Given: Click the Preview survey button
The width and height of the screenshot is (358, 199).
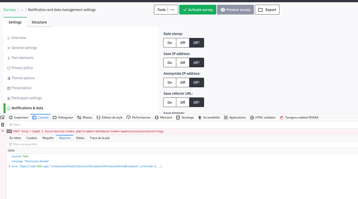Looking at the screenshot, I should (235, 10).
